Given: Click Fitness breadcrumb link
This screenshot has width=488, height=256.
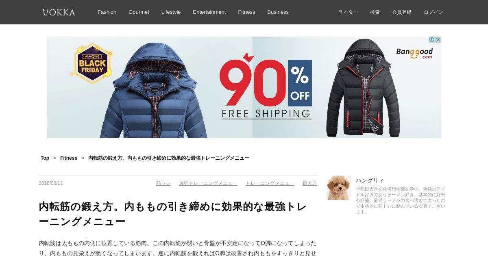Looking at the screenshot, I should (69, 158).
